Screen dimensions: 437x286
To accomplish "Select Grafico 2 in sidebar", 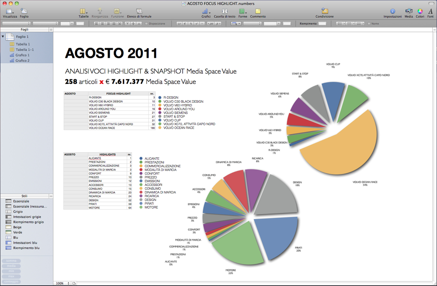I will (22, 61).
